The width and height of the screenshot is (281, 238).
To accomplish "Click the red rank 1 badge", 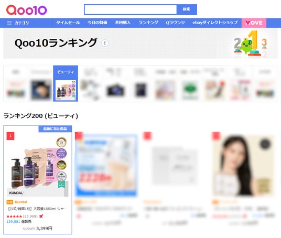I will pos(10,136).
